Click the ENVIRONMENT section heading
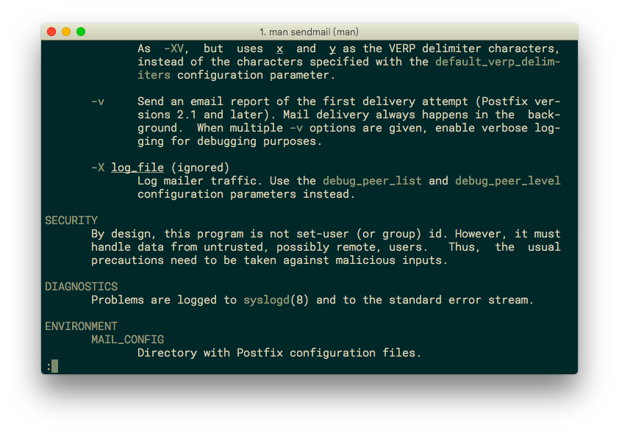Screen dimensions: 619x433 pyautogui.click(x=82, y=326)
